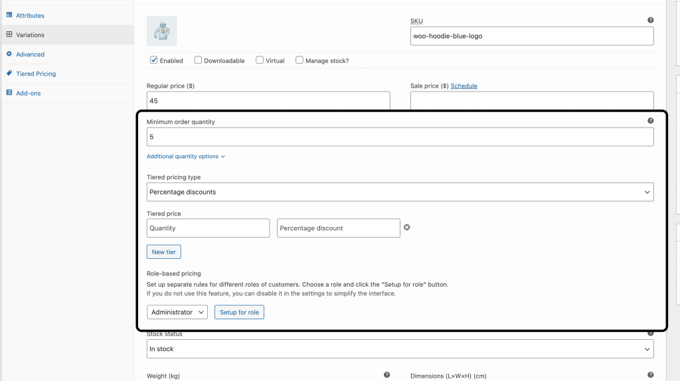Screen dimensions: 680x381
Task: Click the Sale price Schedule link
Action: coord(464,86)
